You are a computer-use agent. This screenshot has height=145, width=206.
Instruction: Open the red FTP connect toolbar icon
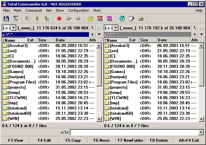pyautogui.click(x=100, y=19)
